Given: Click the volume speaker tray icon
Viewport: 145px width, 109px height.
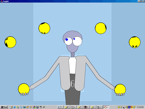Looking at the screenshot, I should point(121,107).
